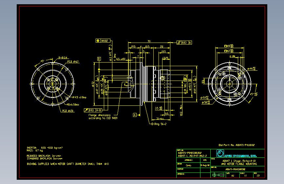Select the 'REDUCED BACKLASH' note line
This screenshot has height=184, width=284.
(44, 156)
